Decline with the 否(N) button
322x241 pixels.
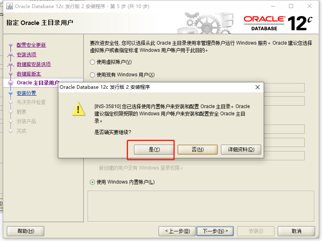198,149
